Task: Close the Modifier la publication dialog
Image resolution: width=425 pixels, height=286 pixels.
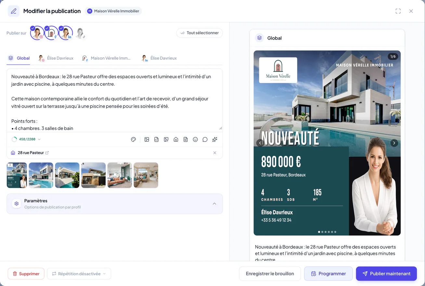Action: tap(411, 11)
